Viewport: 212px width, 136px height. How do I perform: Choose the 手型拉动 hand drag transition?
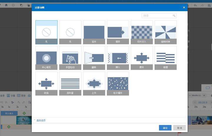tap(70, 58)
